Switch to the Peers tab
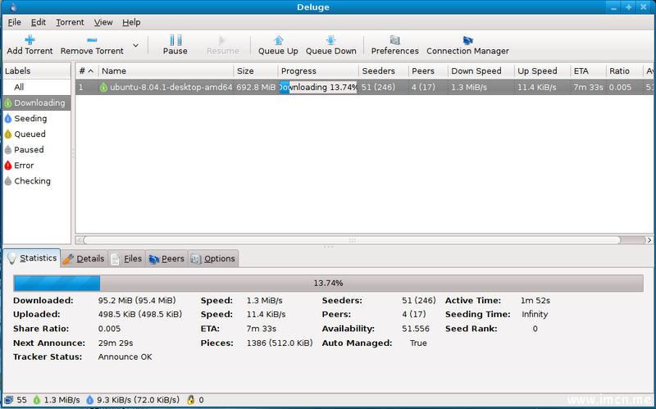The height and width of the screenshot is (409, 656). coord(166,259)
